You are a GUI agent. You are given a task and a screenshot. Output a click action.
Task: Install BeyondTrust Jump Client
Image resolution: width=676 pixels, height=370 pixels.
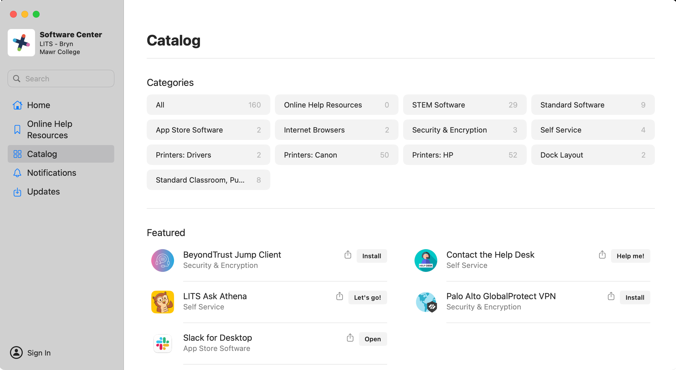point(372,256)
